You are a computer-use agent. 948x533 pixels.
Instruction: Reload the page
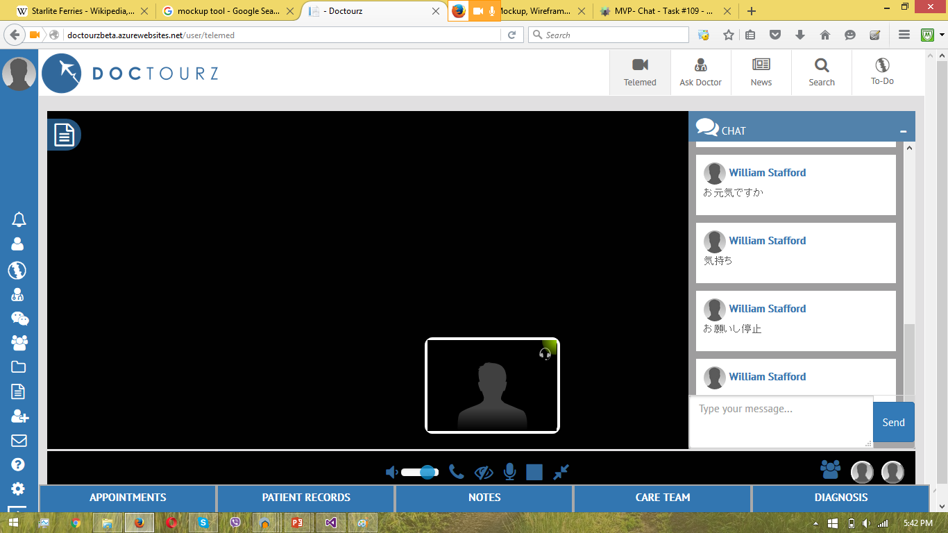[512, 35]
